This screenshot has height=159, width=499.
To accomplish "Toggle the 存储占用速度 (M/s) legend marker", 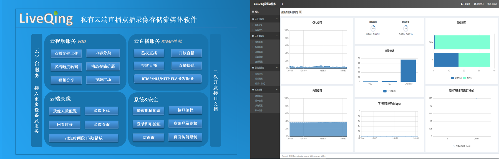I will pyautogui.click(x=453, y=146).
